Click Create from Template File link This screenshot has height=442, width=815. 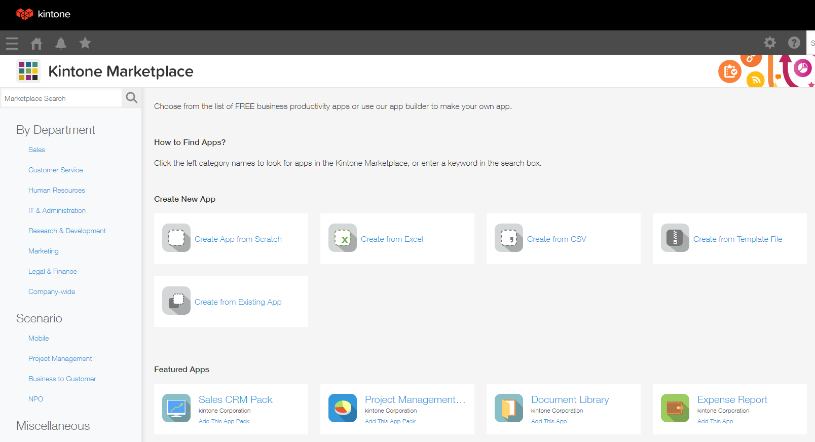click(738, 239)
